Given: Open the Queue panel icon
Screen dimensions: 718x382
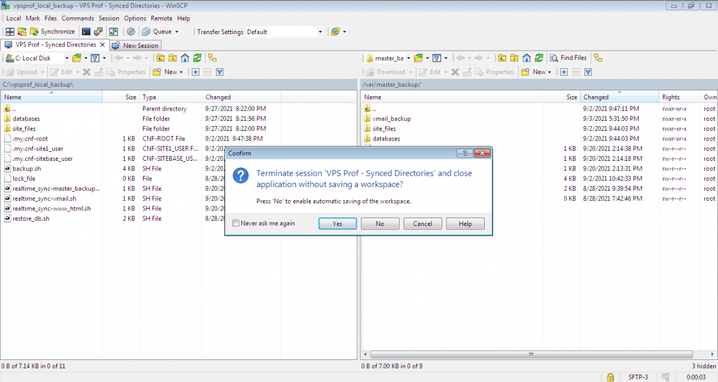Looking at the screenshot, I should click(147, 31).
